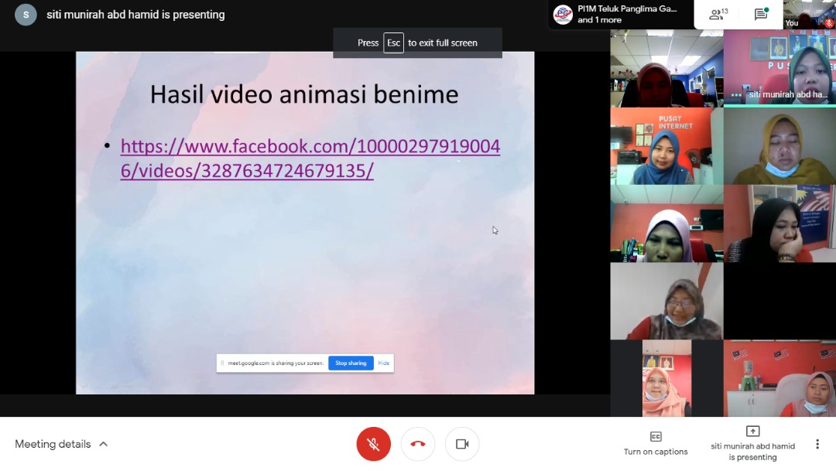Open the more options three-dot menu
Viewport: 836px width, 471px height.
tap(817, 444)
